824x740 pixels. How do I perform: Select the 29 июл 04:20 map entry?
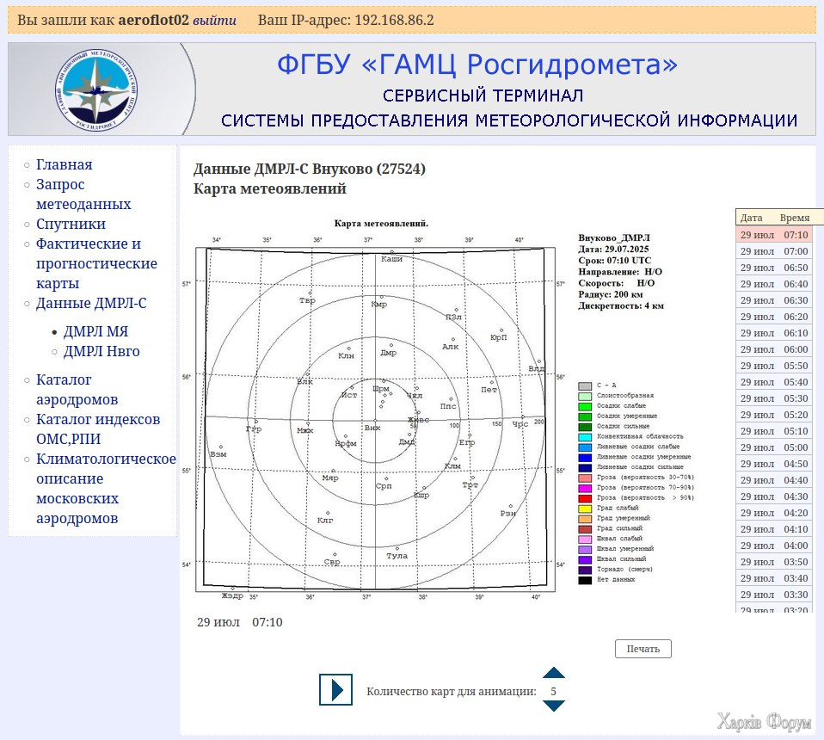774,513
